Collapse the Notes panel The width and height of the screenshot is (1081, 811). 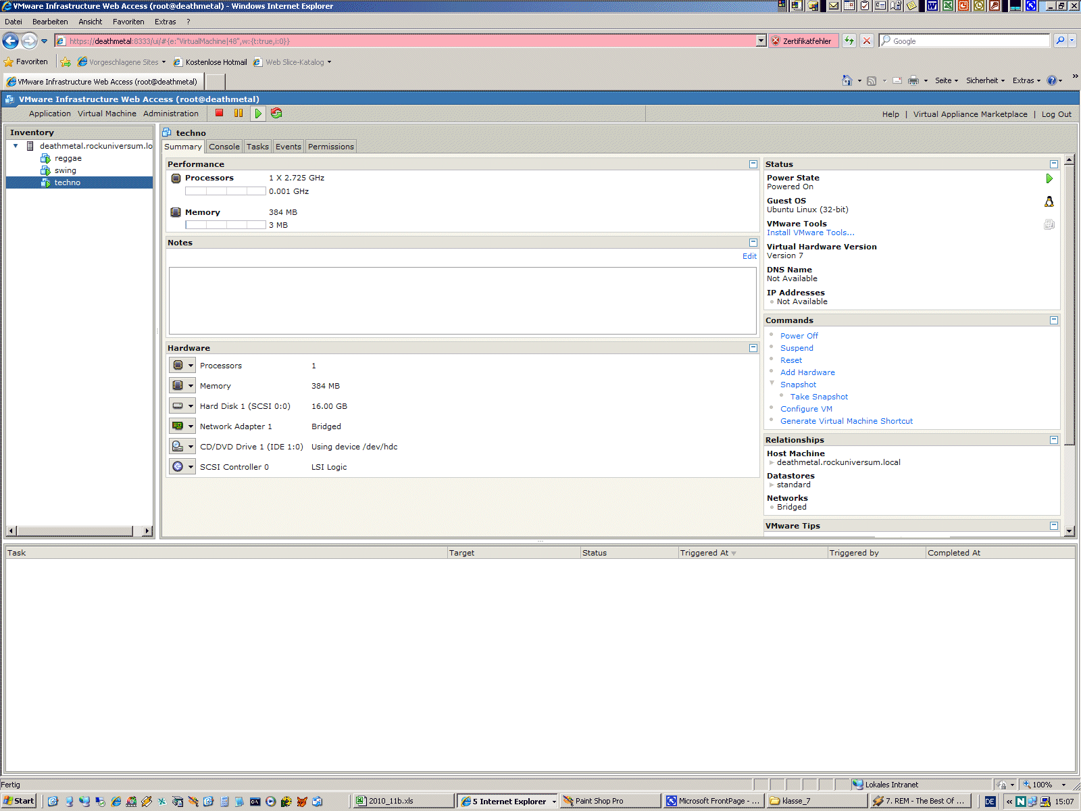tap(753, 243)
